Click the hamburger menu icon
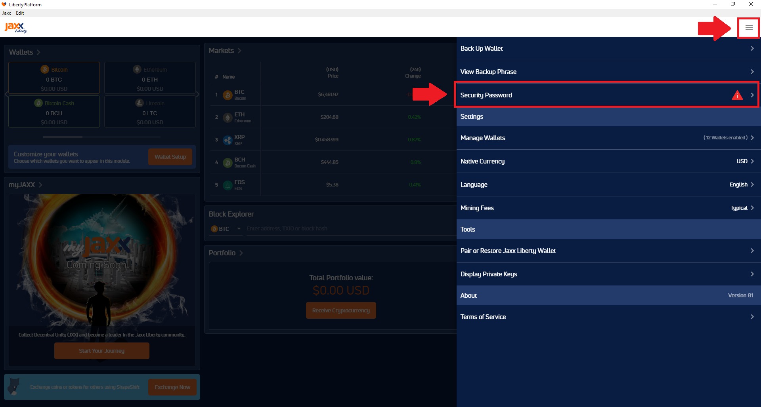 [749, 27]
